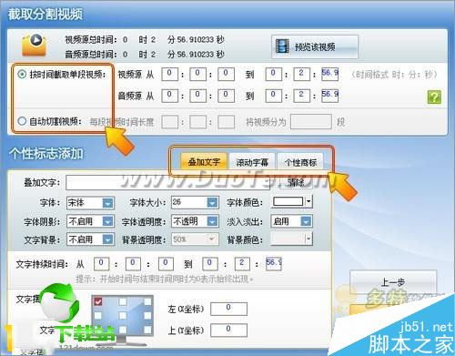Click 文字持续时间 start hours field
The image size is (455, 356).
coord(101,263)
